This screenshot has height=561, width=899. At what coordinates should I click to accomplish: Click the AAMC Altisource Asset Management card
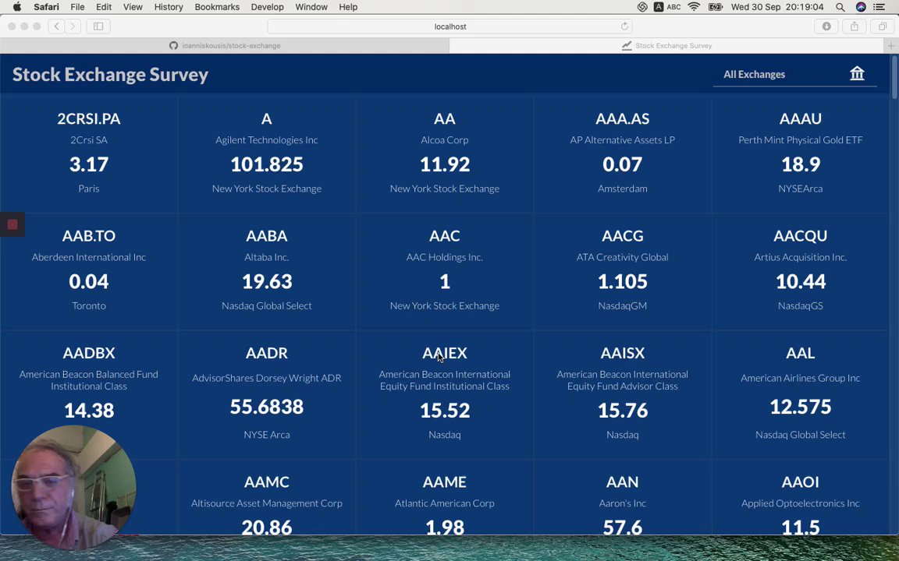pos(267,498)
